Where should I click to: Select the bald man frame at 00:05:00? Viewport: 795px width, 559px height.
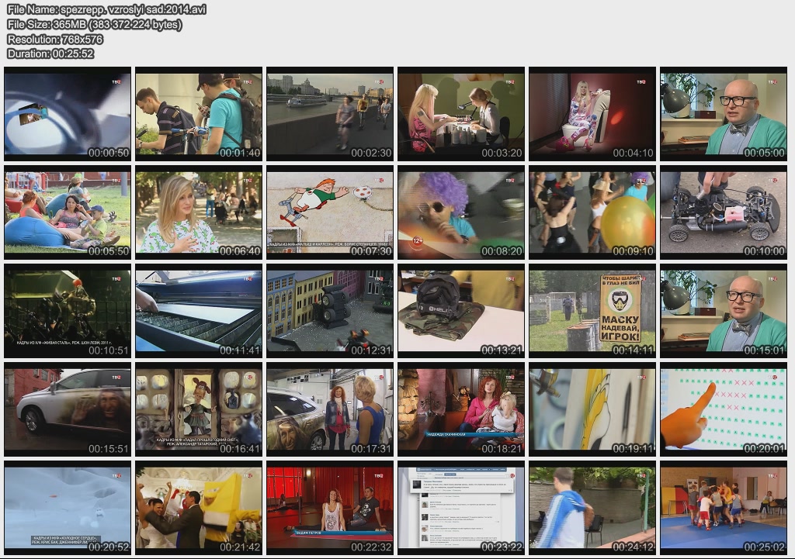(724, 113)
